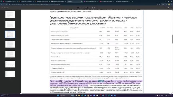The image size is (173, 97).
Task: Click the 'Чистые процентные доходы' row label
Action: click(x=59, y=32)
